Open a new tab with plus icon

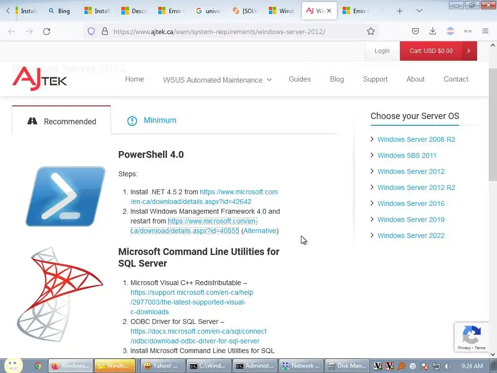pos(400,11)
